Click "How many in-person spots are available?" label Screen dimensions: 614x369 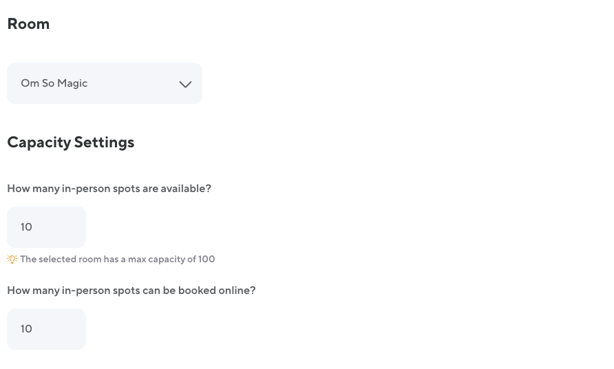[x=109, y=189]
